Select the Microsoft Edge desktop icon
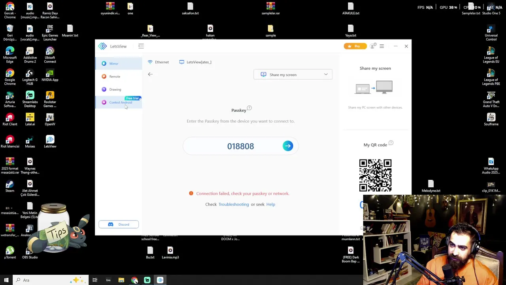This screenshot has width=506, height=285. (10, 55)
